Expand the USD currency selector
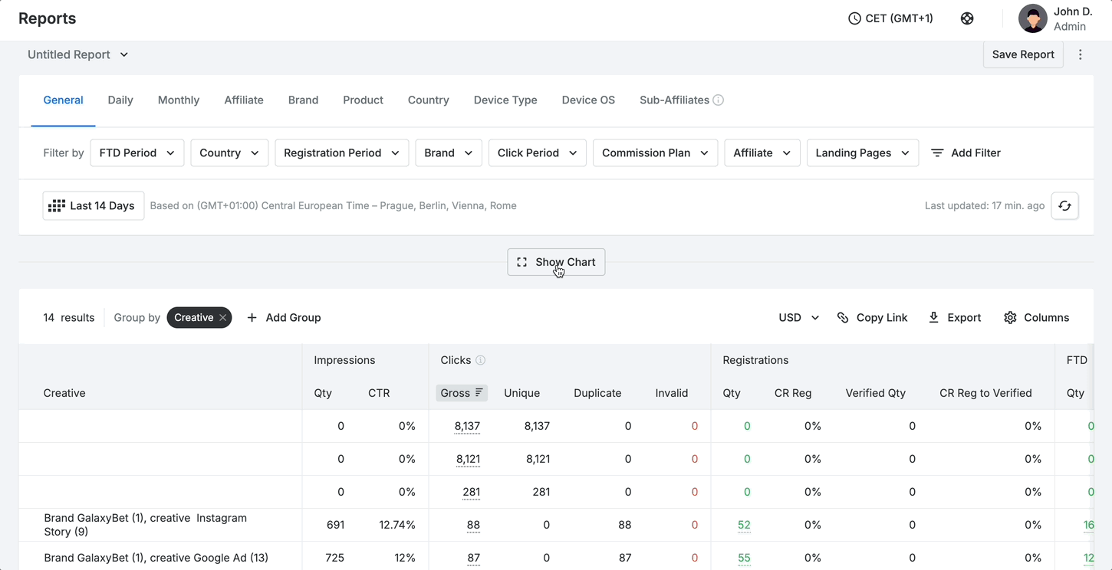Image resolution: width=1112 pixels, height=570 pixels. pos(798,317)
